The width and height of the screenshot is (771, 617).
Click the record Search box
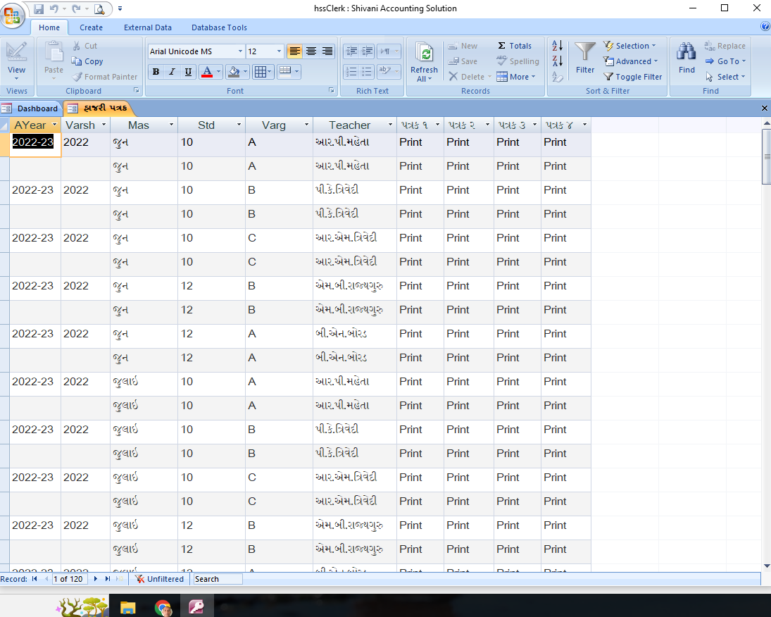pyautogui.click(x=218, y=579)
